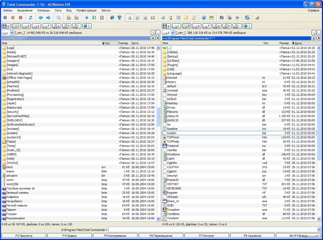This screenshot has height=240, width=323.
Task: Click the orange gear toolbar icon
Action: 13,18
